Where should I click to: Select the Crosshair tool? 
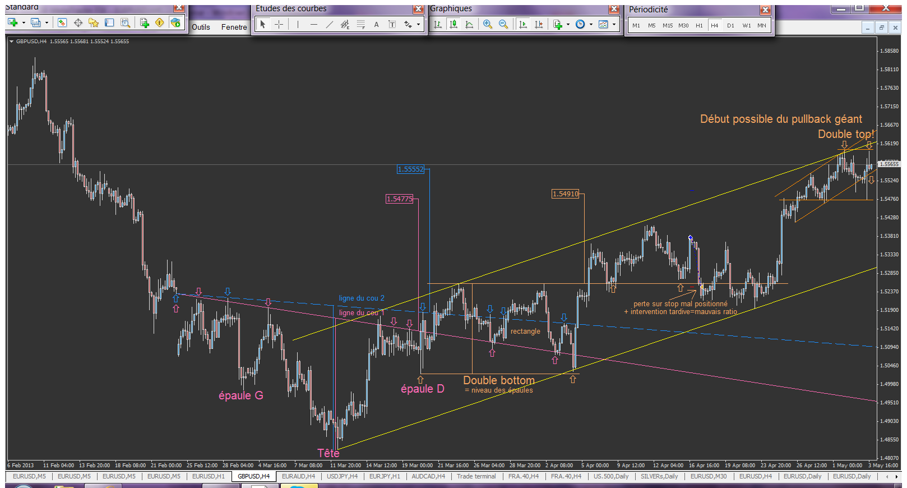pyautogui.click(x=279, y=24)
